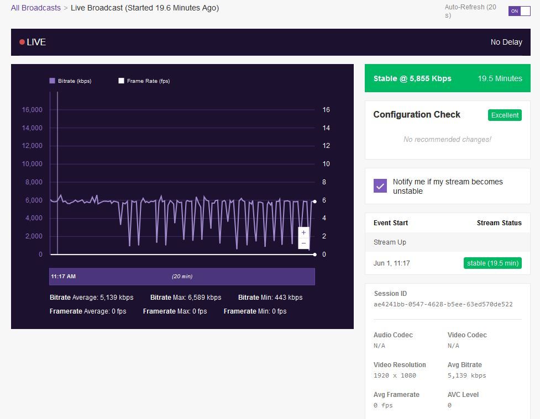This screenshot has height=419, width=540.
Task: Click the Stream Status column header
Action: click(499, 223)
